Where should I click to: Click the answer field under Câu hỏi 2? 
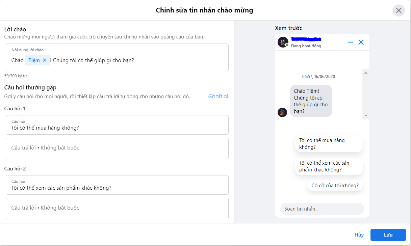coord(117,209)
